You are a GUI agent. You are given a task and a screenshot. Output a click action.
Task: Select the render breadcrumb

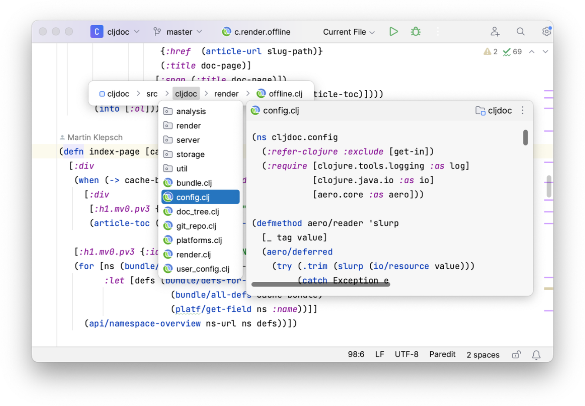(226, 94)
